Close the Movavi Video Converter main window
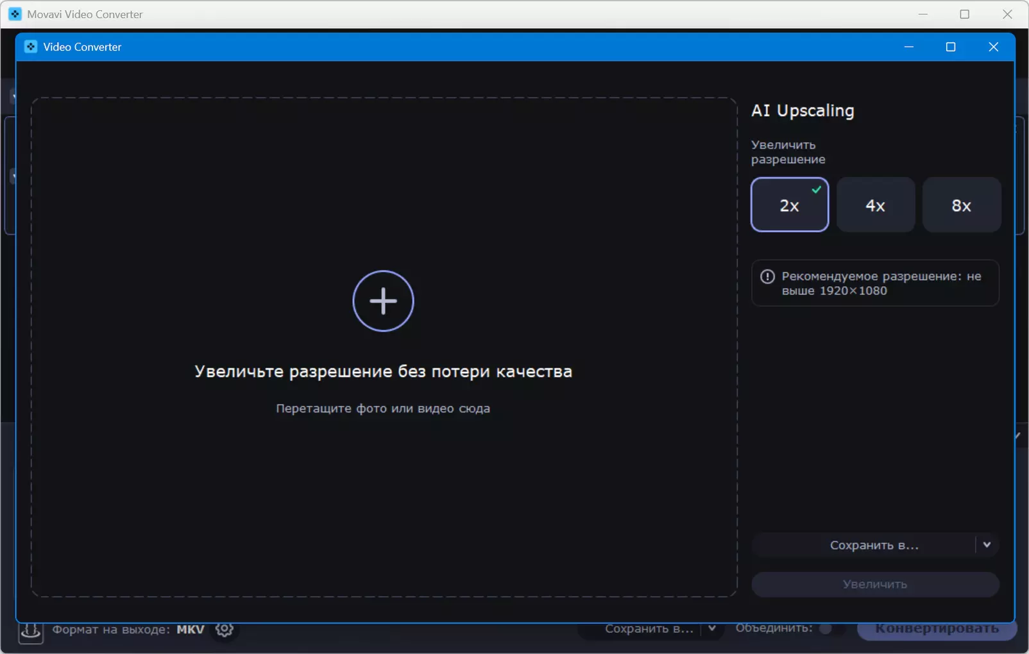 [x=1007, y=14]
